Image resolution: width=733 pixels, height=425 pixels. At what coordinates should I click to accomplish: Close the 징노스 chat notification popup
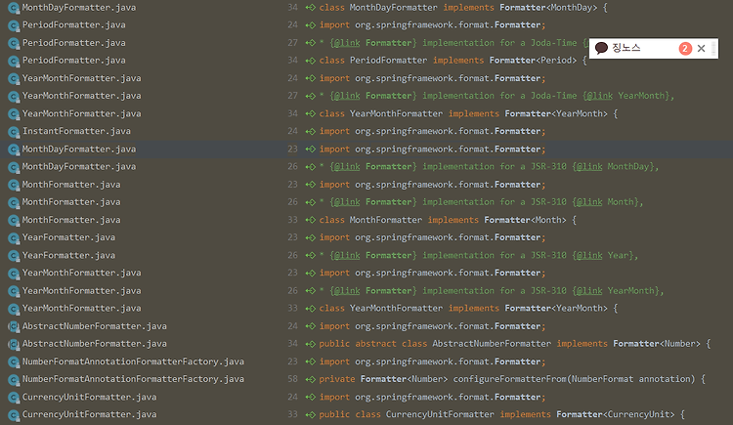701,48
